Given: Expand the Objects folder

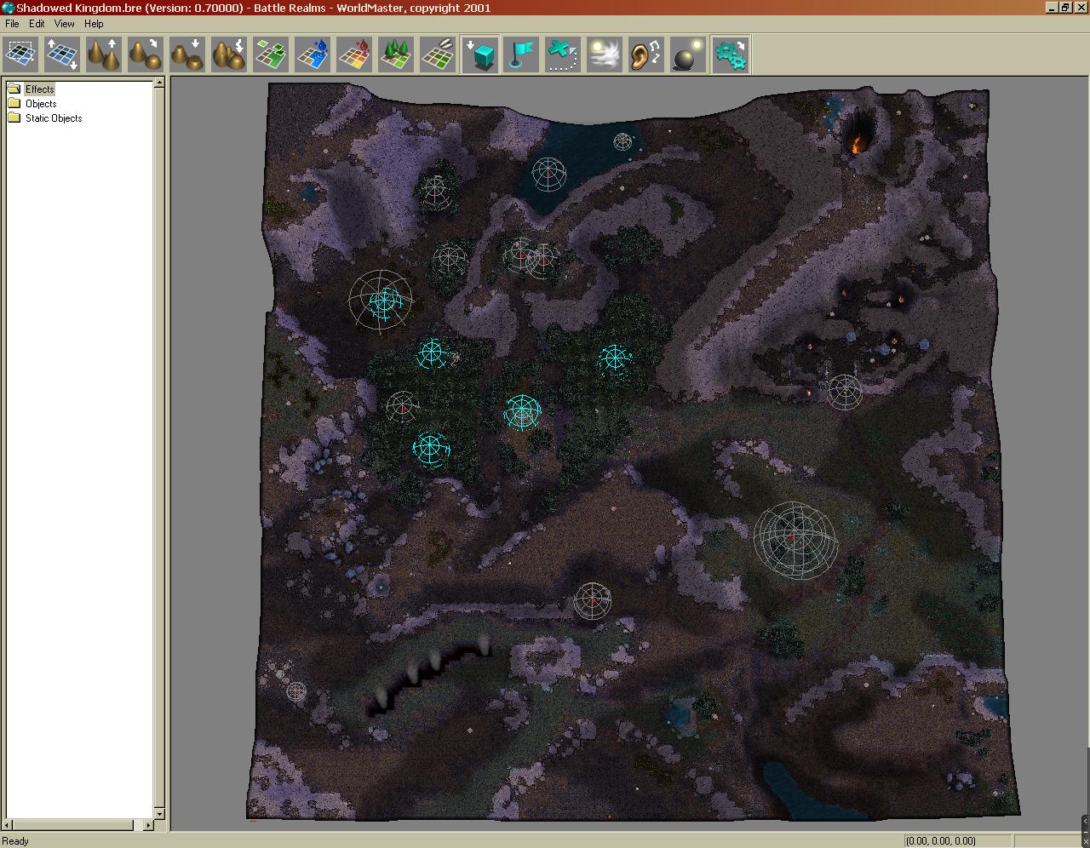Looking at the screenshot, I should [x=41, y=104].
